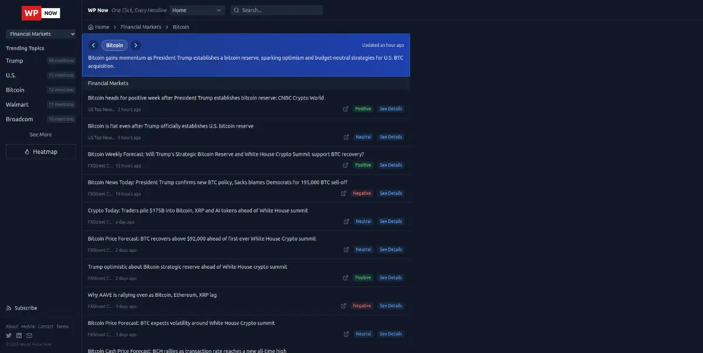Open external link icon for AAVE rallying article
The height and width of the screenshot is (353, 703).
(x=344, y=306)
